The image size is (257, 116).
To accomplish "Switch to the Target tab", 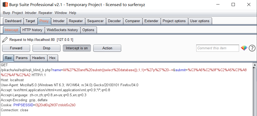I will pos(30,21).
